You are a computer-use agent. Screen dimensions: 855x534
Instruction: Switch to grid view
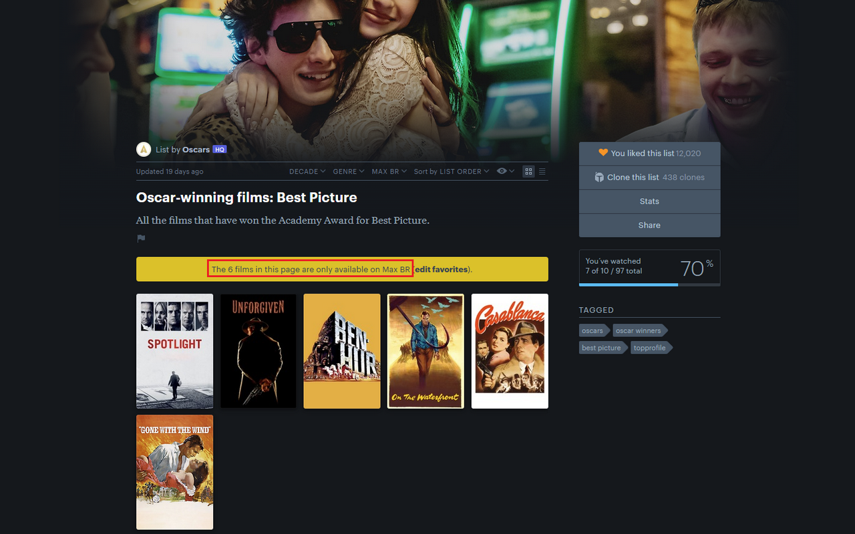(528, 172)
